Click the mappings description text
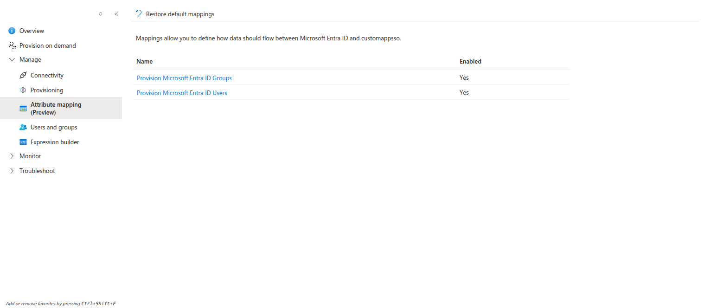 click(x=268, y=38)
